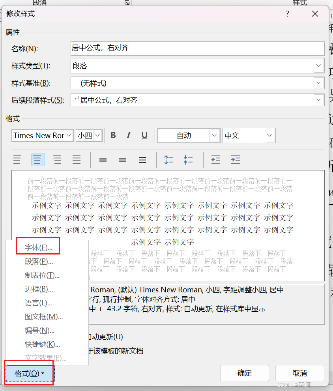Align paragraph text to the left
This screenshot has height=391, width=333.
[17, 159]
